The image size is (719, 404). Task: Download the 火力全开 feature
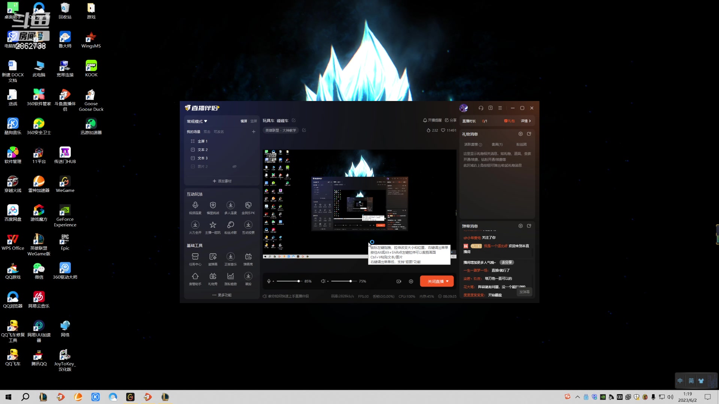(x=195, y=227)
